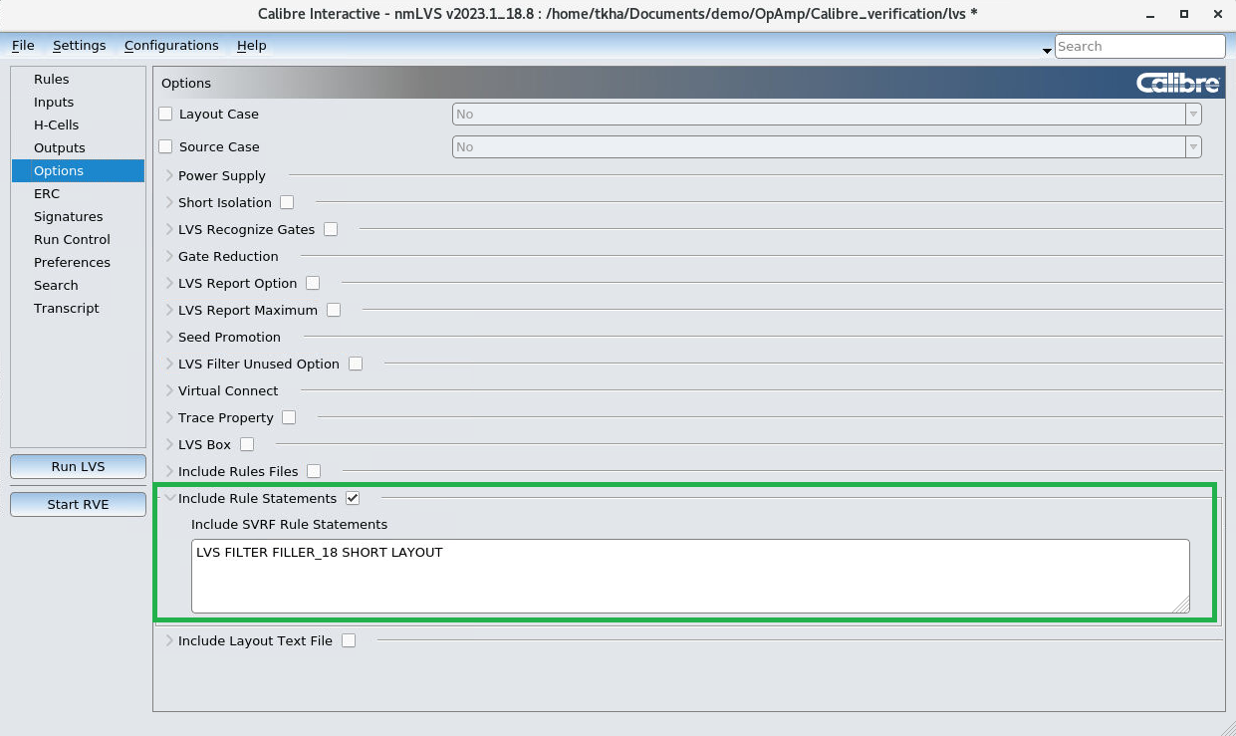Image resolution: width=1236 pixels, height=736 pixels.
Task: Click the text area resize grip
Action: [1180, 604]
